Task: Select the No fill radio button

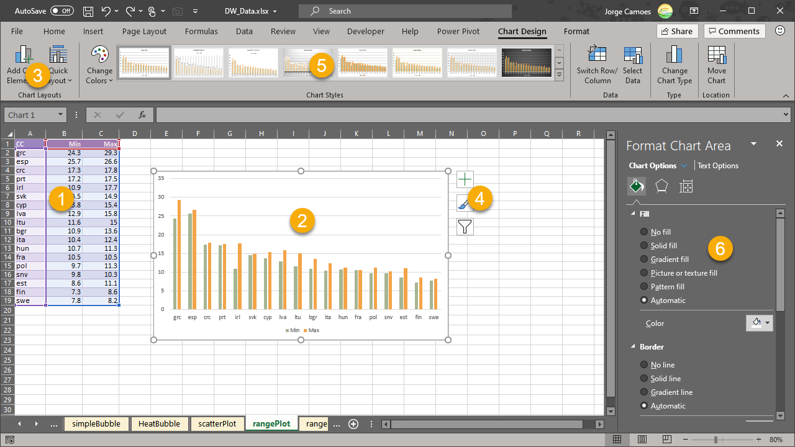Action: [644, 232]
